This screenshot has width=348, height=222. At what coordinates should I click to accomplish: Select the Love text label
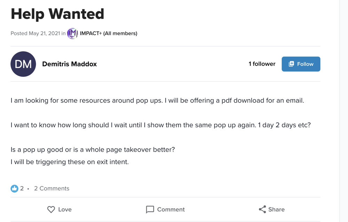coord(65,209)
